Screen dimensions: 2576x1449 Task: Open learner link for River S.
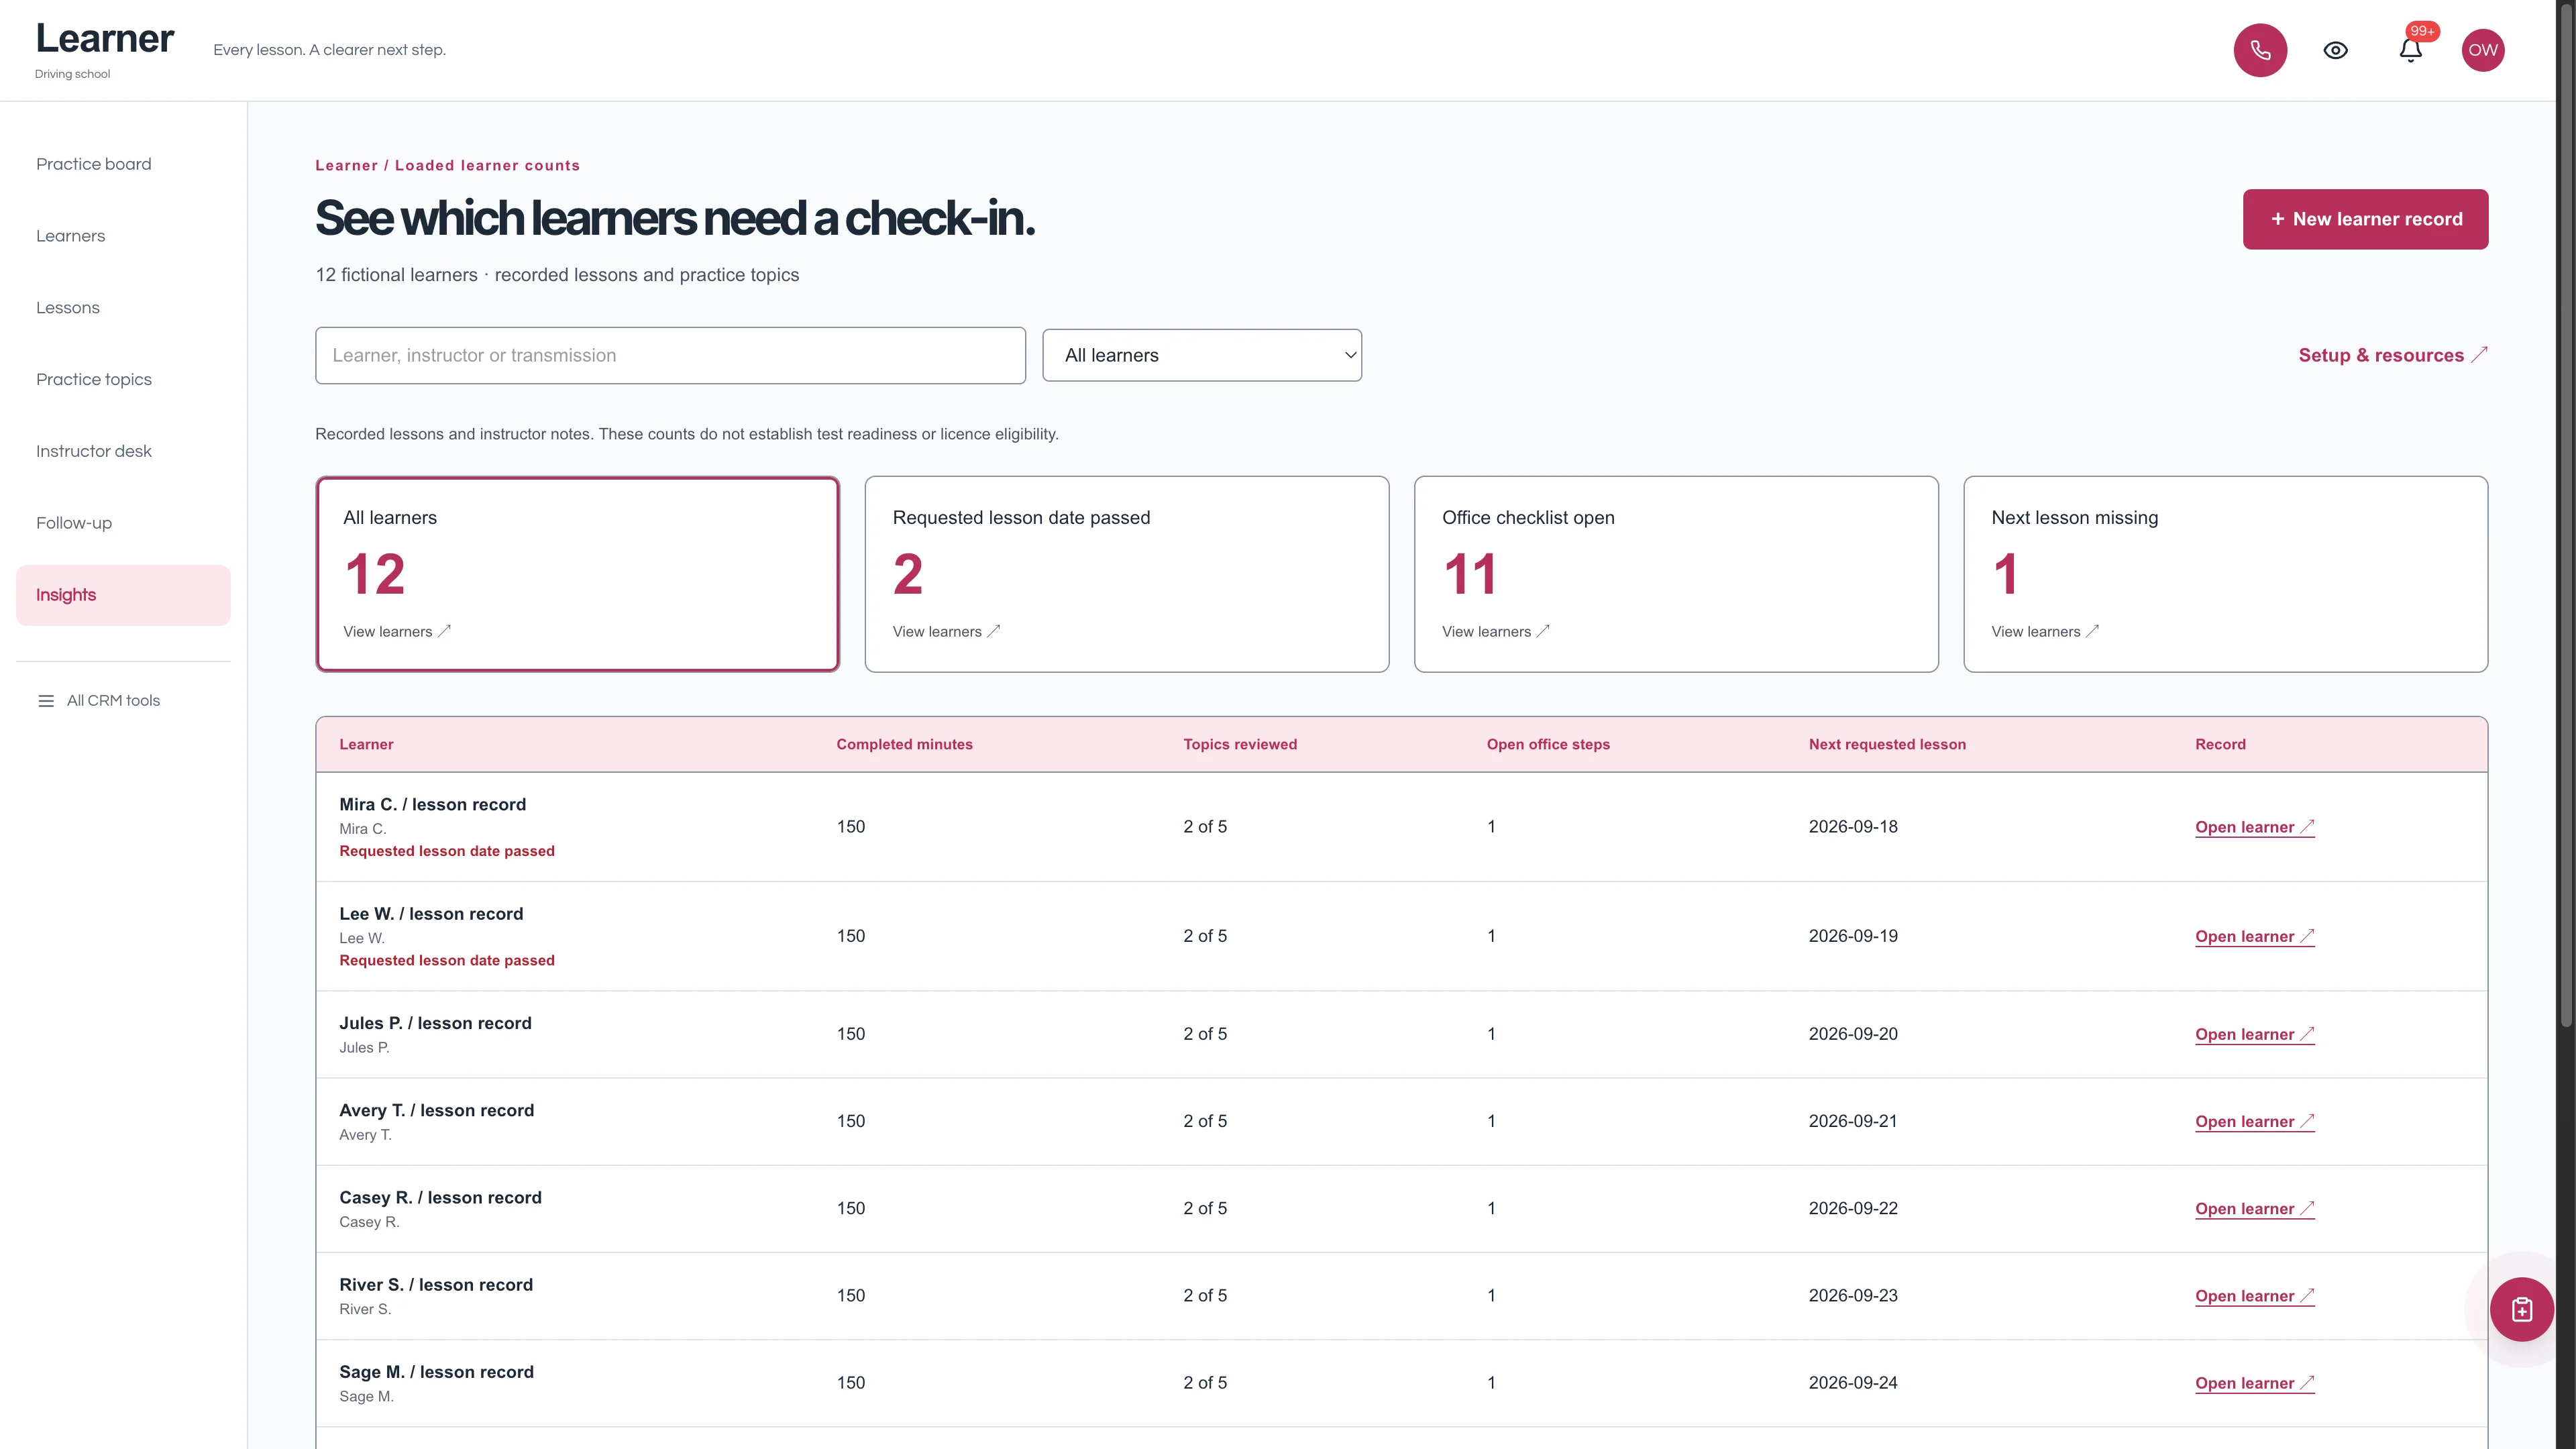click(2255, 1296)
